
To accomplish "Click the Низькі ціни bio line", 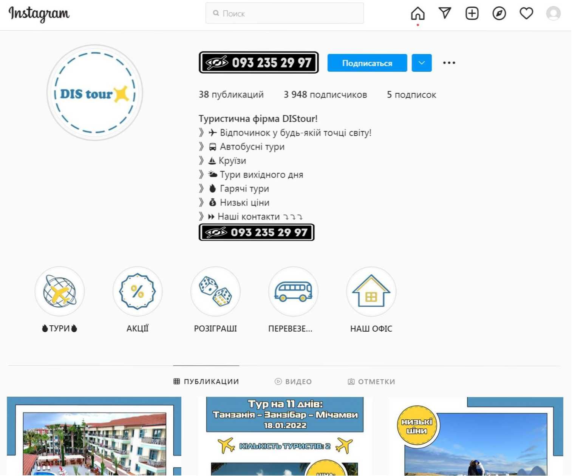I will click(x=234, y=202).
